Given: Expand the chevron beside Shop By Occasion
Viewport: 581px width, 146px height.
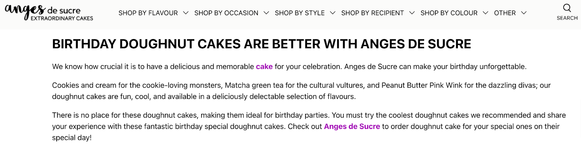Looking at the screenshot, I should [x=266, y=13].
